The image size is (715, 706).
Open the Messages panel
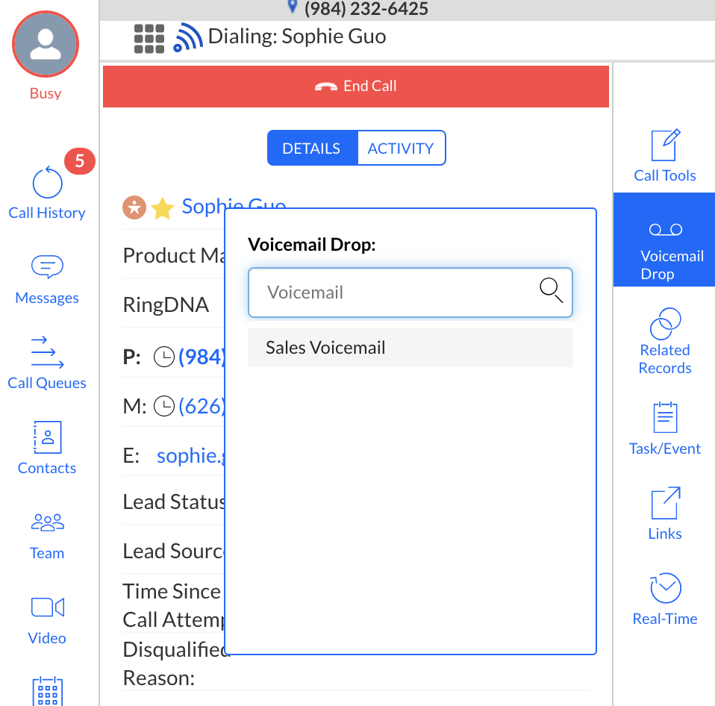coord(47,279)
